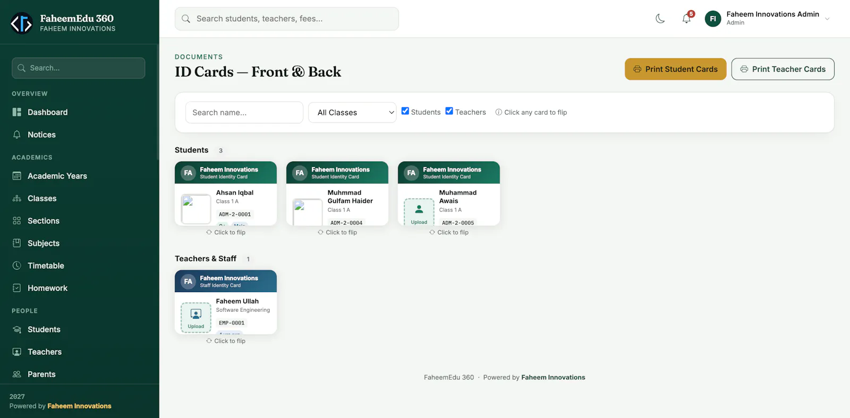Click Print Student Cards button
Viewport: 850px width, 418px height.
pyautogui.click(x=675, y=69)
